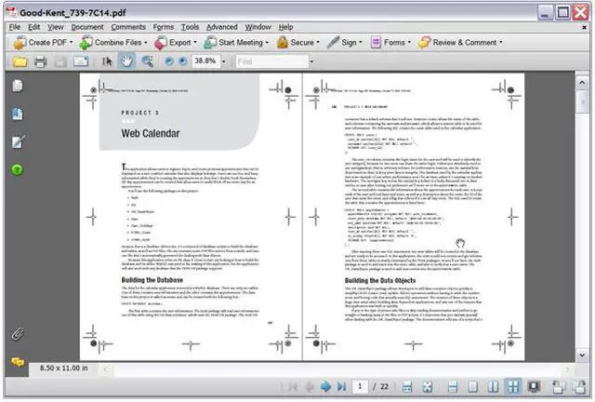Open the Edit menu
Image resolution: width=595 pixels, height=402 pixels.
click(x=33, y=27)
